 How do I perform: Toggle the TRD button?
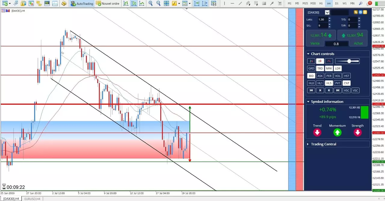pos(320,68)
